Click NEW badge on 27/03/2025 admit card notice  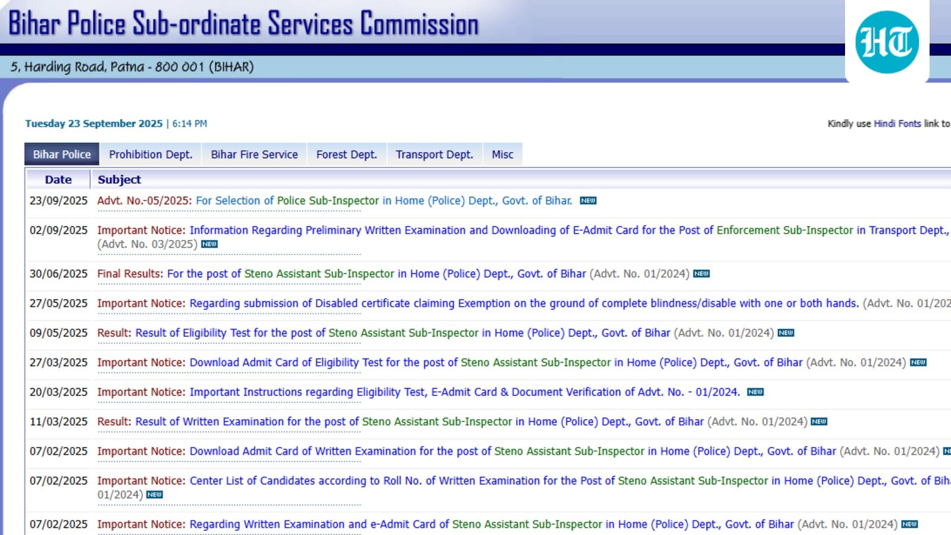tap(918, 363)
